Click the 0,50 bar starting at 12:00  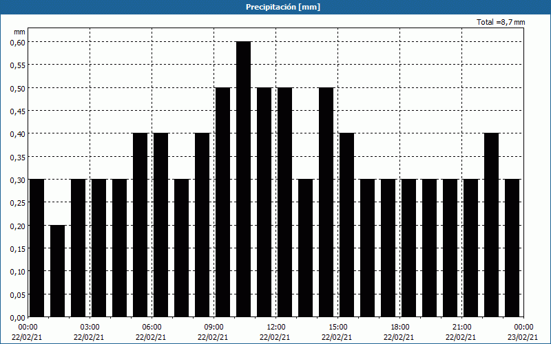[x=284, y=202]
